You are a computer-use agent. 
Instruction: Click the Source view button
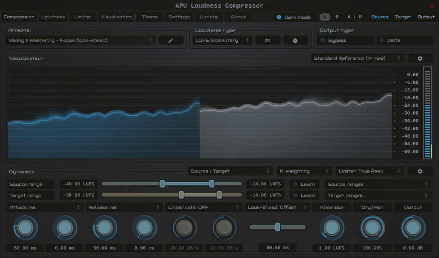click(380, 17)
